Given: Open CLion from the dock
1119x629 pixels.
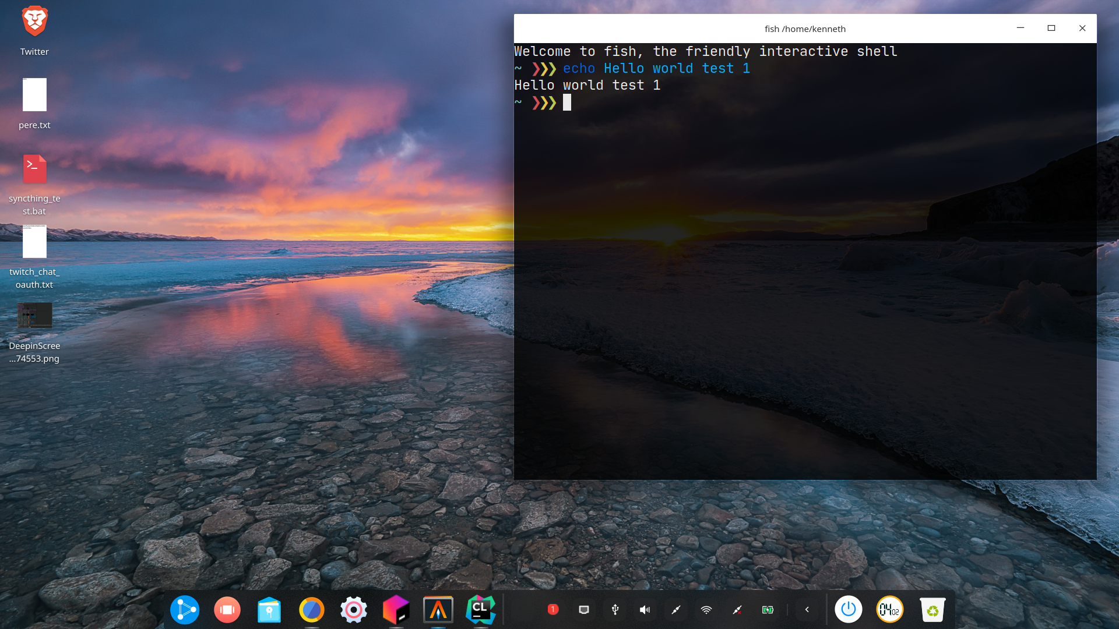Looking at the screenshot, I should [x=480, y=610].
